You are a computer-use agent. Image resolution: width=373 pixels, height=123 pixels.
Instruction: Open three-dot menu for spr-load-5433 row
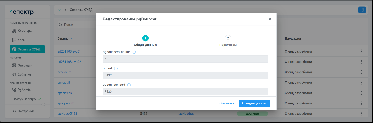pyautogui.click(x=361, y=114)
